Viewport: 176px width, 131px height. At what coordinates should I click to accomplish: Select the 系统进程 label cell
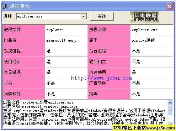pos(24,51)
